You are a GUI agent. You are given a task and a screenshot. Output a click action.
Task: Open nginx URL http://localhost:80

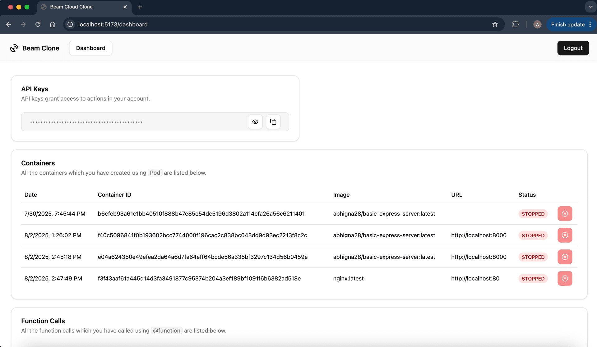[475, 278]
